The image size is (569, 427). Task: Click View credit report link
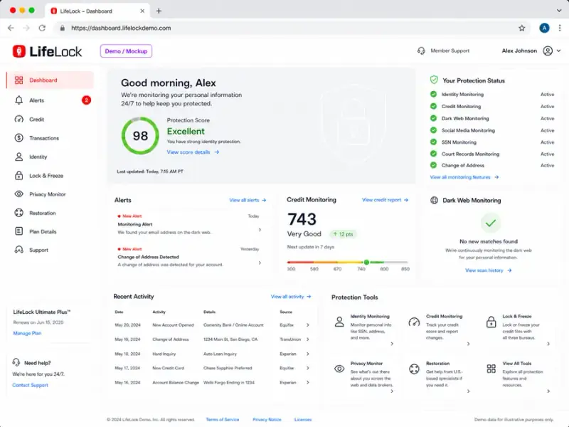[x=385, y=200]
